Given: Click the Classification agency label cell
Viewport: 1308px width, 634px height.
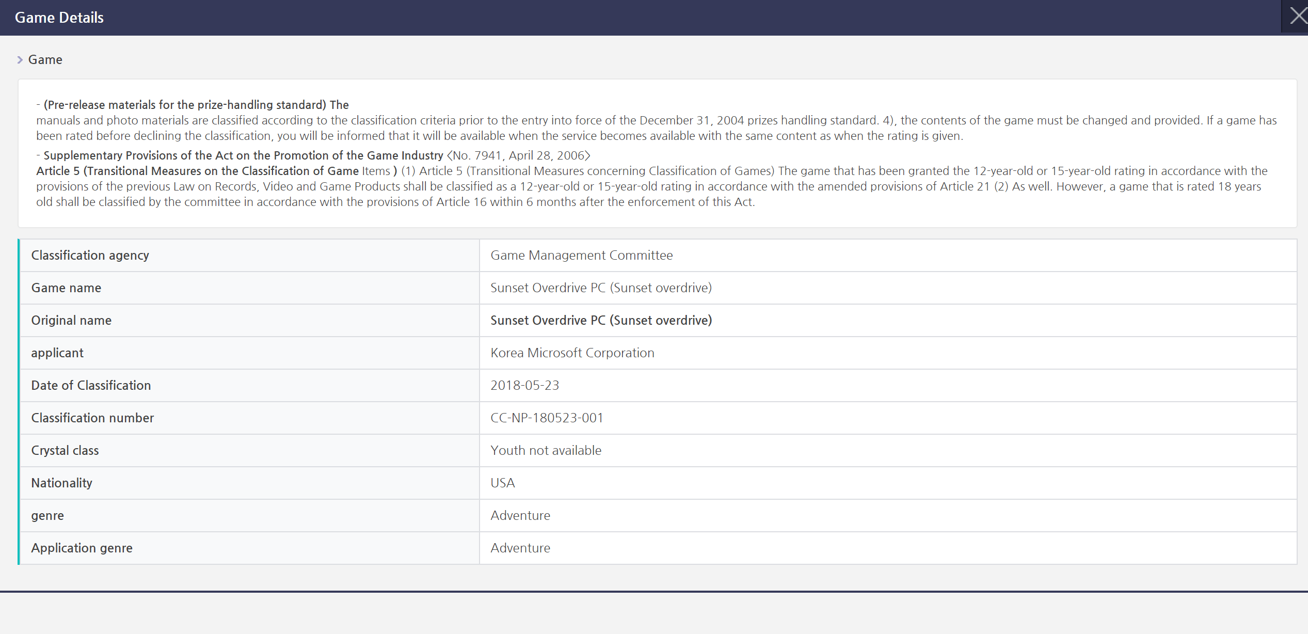Looking at the screenshot, I should click(x=90, y=255).
